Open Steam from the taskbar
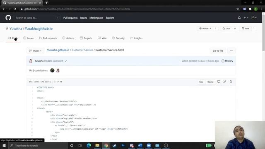The image size is (265, 149). (x=114, y=145)
